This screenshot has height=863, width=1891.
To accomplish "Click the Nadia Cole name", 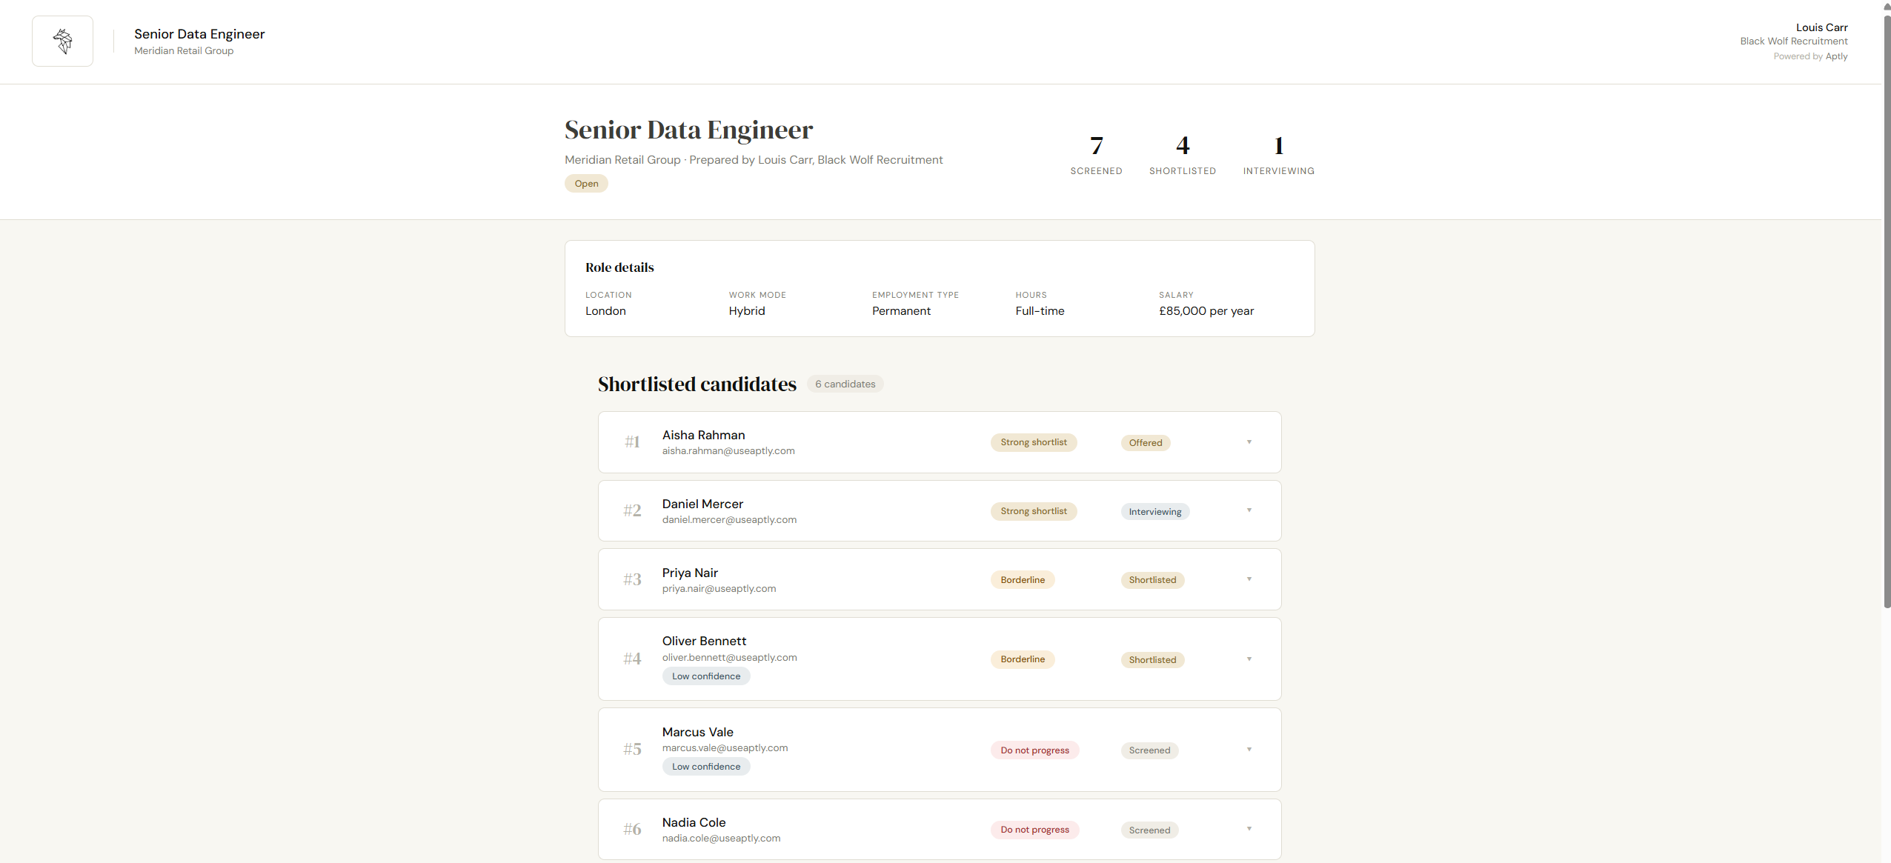I will [694, 822].
